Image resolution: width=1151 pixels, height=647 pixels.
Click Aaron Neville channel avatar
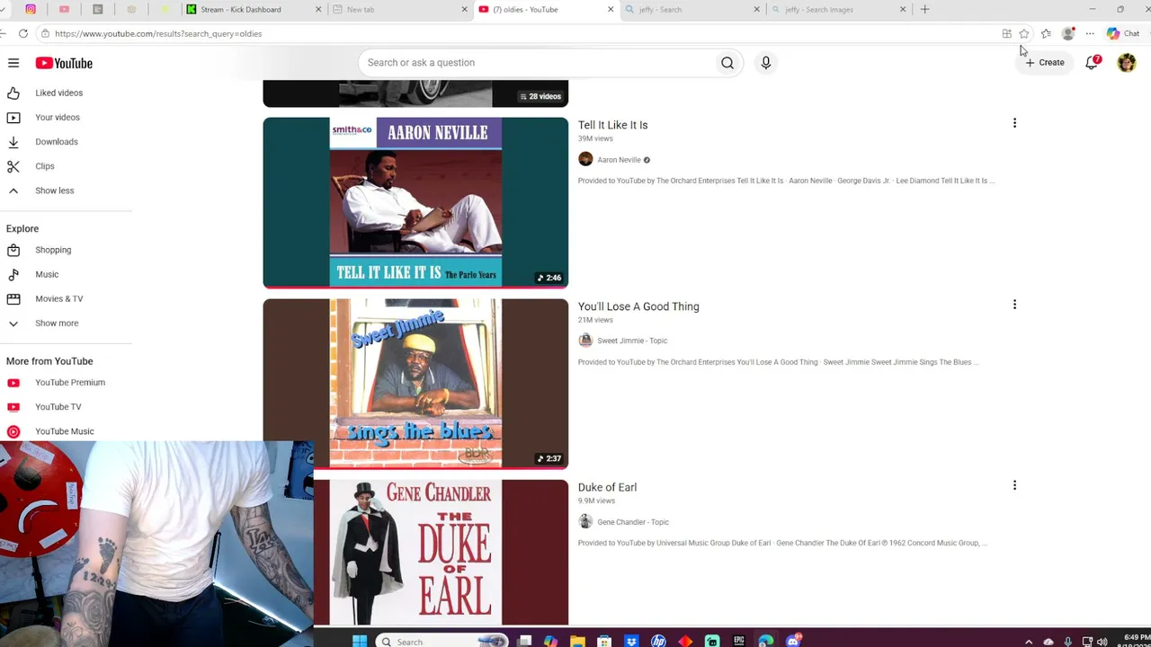tap(585, 160)
